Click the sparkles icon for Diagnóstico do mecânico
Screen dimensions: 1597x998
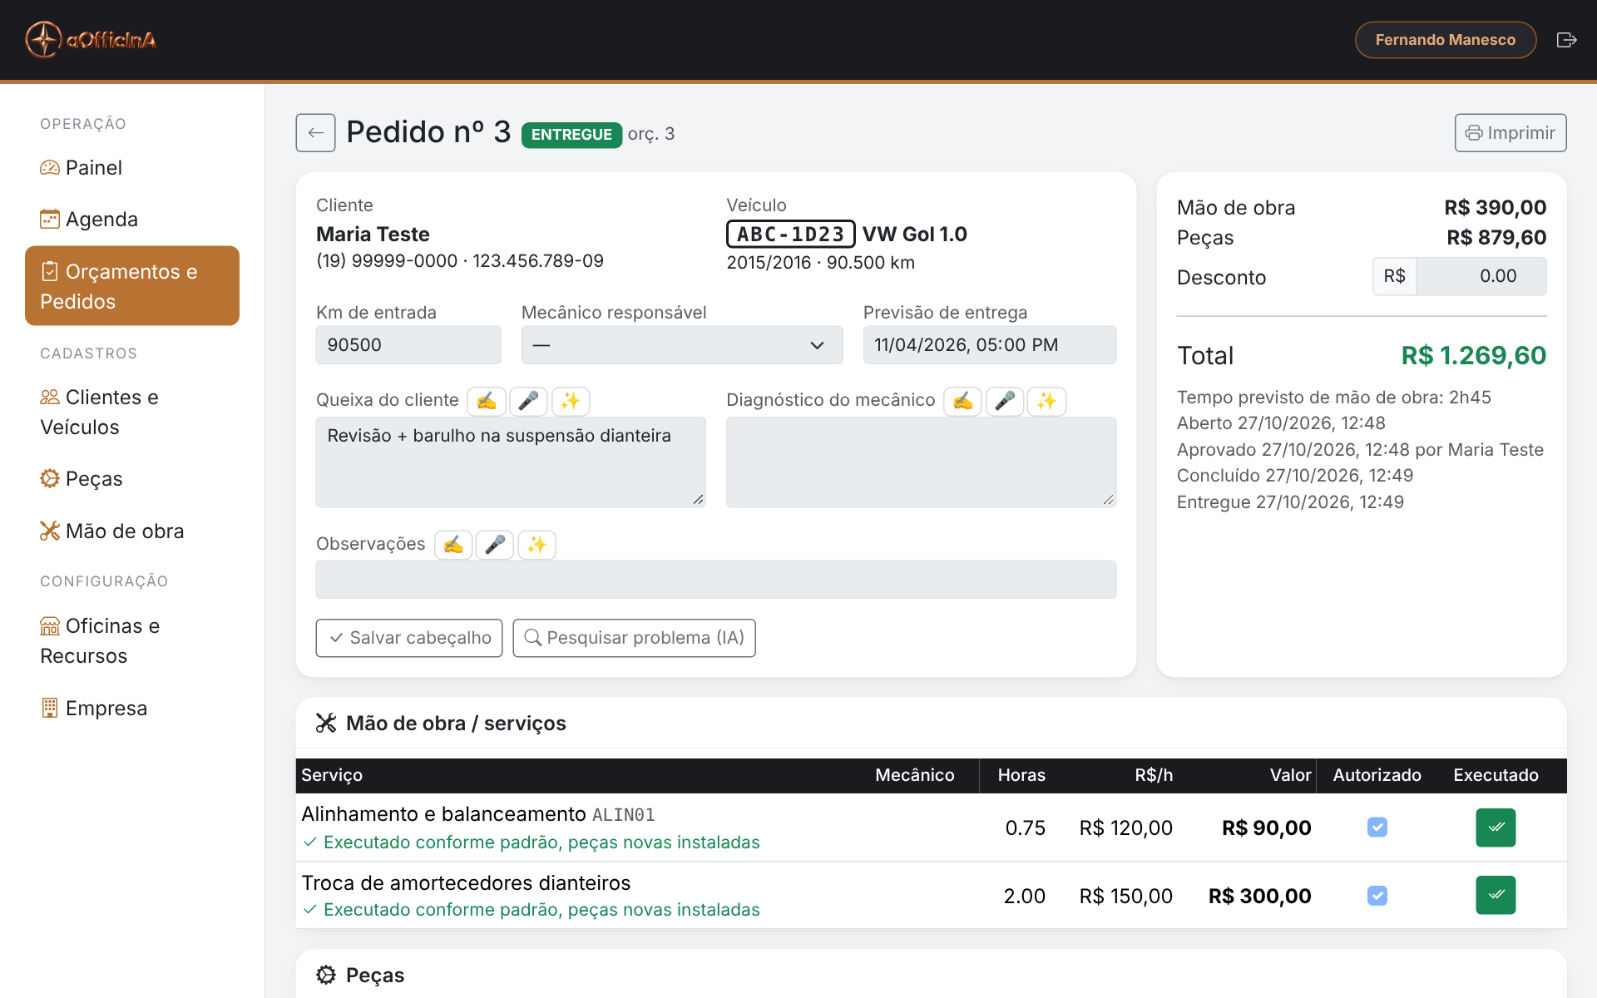(x=1046, y=401)
